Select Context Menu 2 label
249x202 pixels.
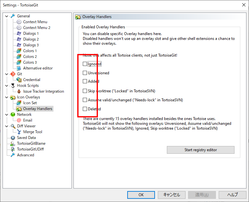(37, 28)
